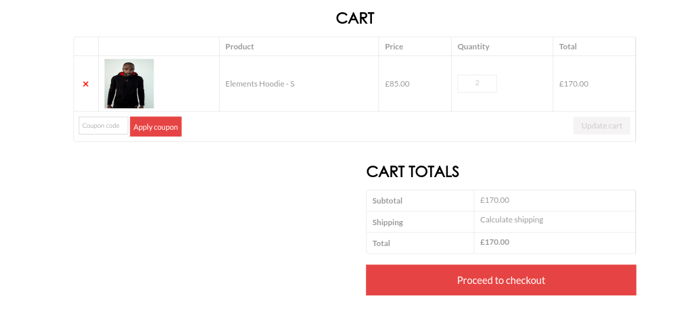This screenshot has height=311, width=700.
Task: Remove Elements Hoodie from cart
Action: 86,85
